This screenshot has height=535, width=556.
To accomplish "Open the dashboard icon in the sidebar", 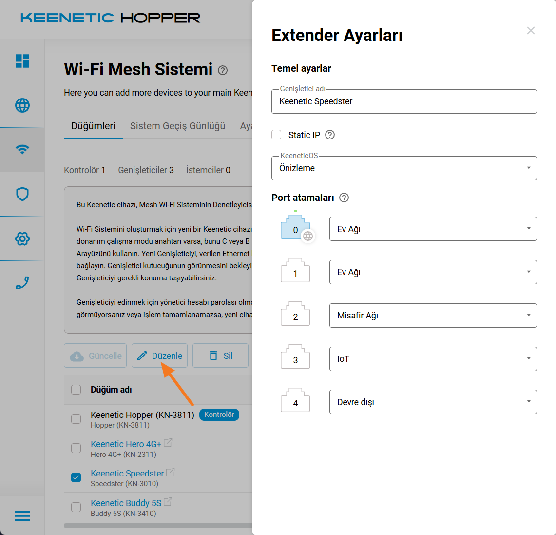I will pos(22,61).
